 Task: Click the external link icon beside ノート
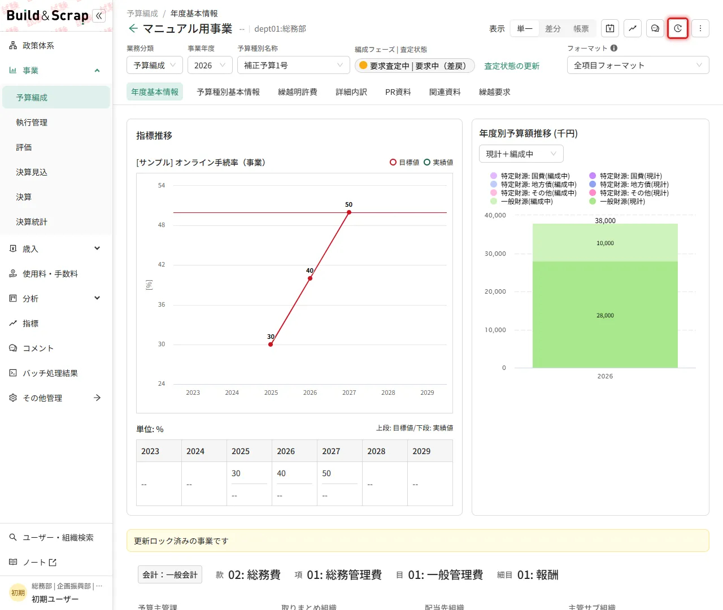coord(53,563)
